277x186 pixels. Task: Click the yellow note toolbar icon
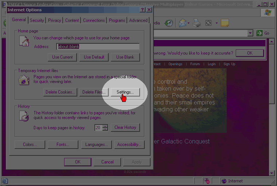pyautogui.click(x=225, y=23)
